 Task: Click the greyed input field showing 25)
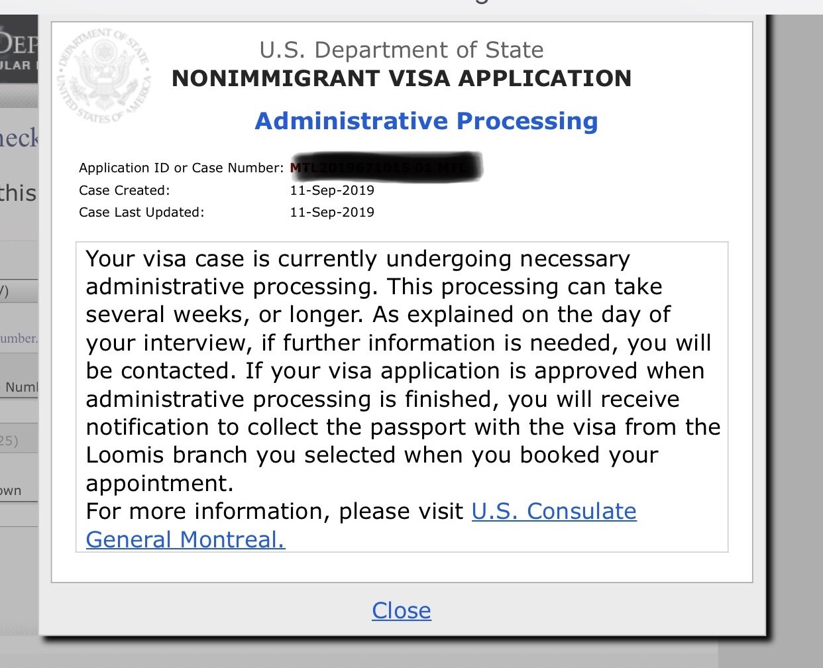pos(19,441)
